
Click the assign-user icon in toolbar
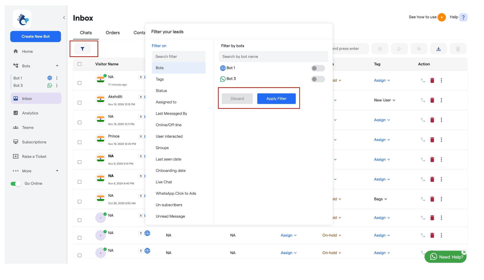pyautogui.click(x=399, y=49)
